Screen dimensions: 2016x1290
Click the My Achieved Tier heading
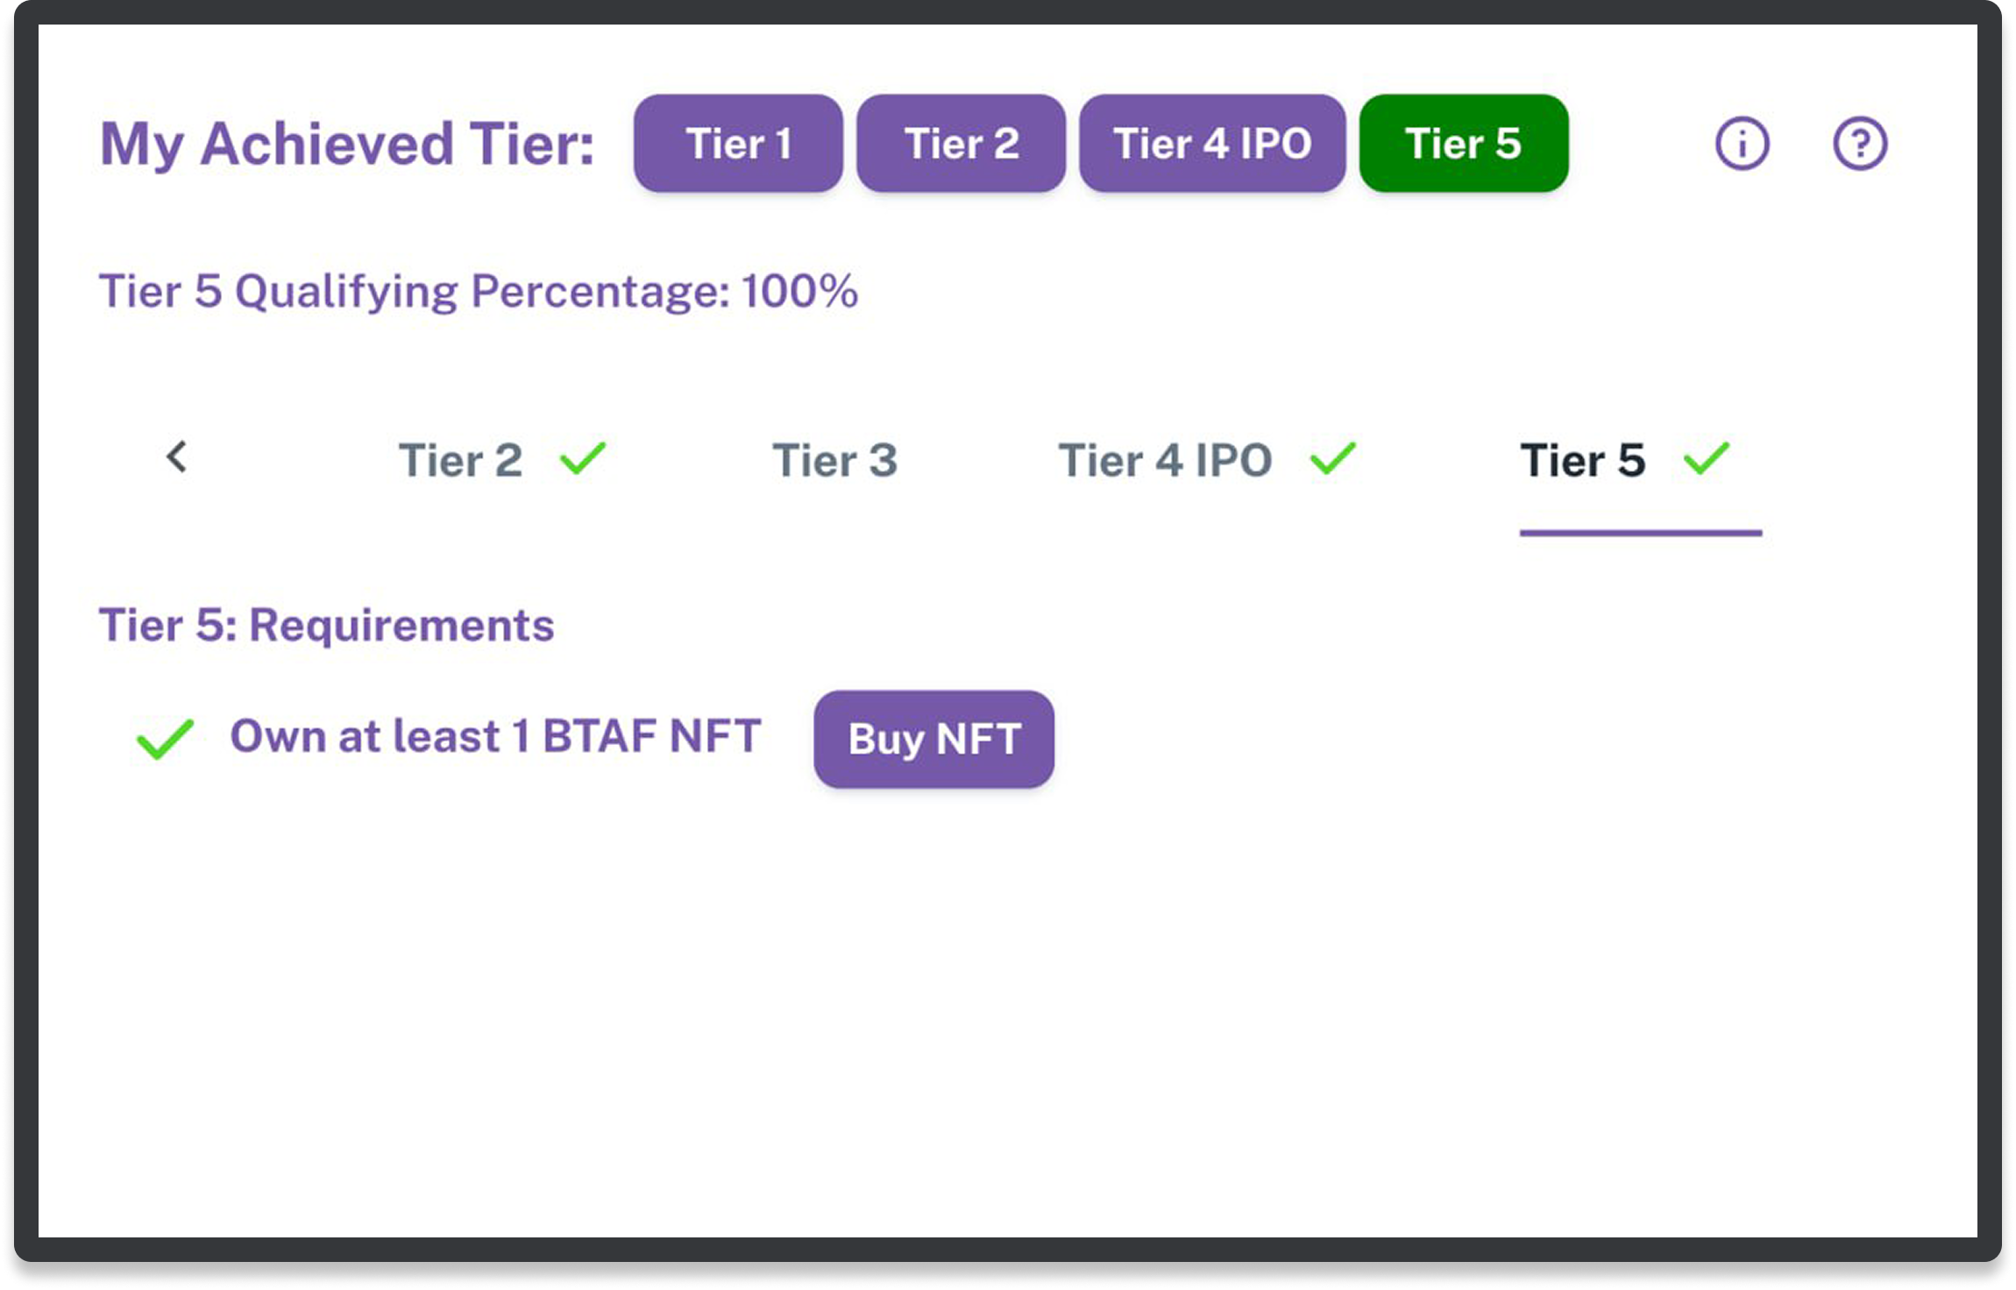[346, 143]
